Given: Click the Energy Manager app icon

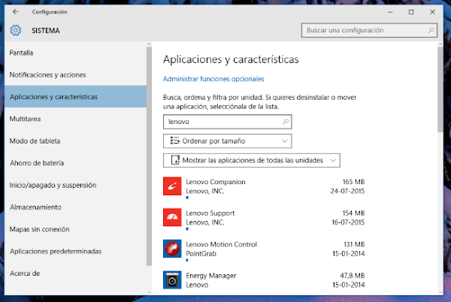Looking at the screenshot, I should pos(172,280).
